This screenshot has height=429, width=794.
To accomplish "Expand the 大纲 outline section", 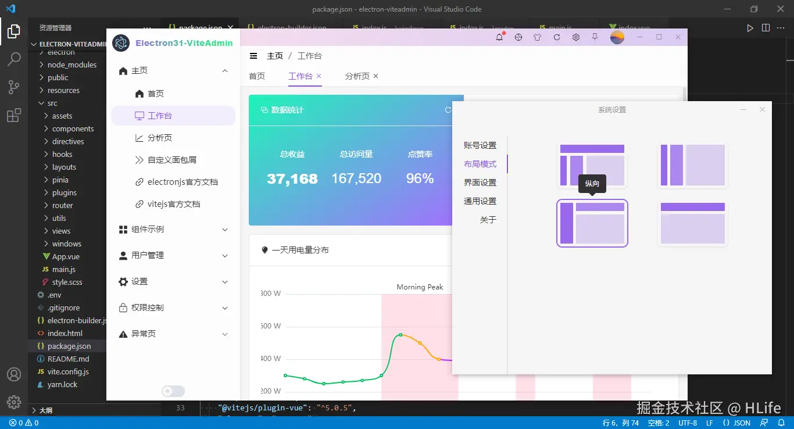I will click(x=67, y=410).
